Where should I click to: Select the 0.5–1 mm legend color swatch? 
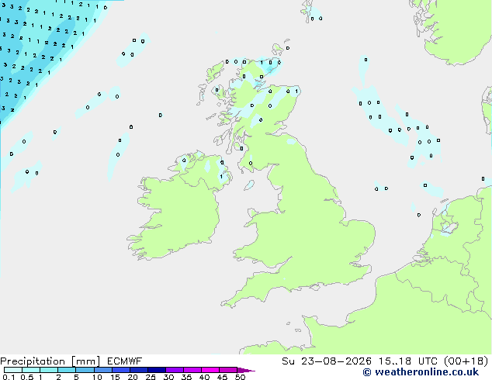[x=31, y=370]
